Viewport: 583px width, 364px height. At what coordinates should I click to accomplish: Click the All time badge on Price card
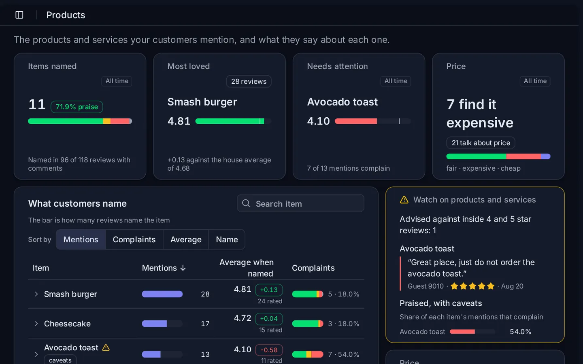(x=535, y=81)
